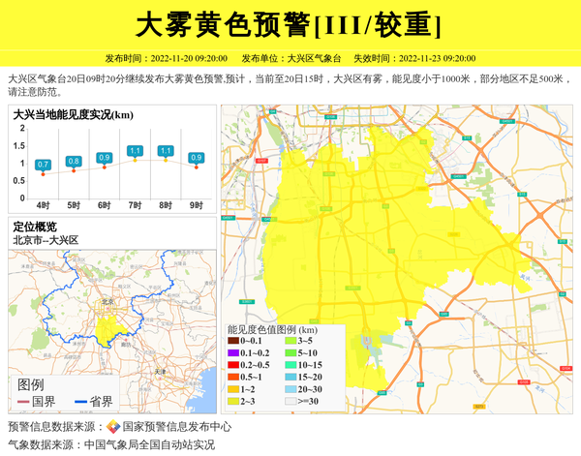Image resolution: width=581 pixels, height=456 pixels.
Task: Select the 0~0.1 dark brown legend swatch
Action: (232, 341)
